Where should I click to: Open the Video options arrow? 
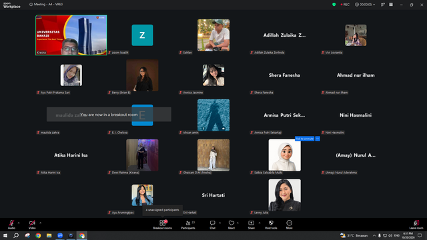(x=40, y=223)
